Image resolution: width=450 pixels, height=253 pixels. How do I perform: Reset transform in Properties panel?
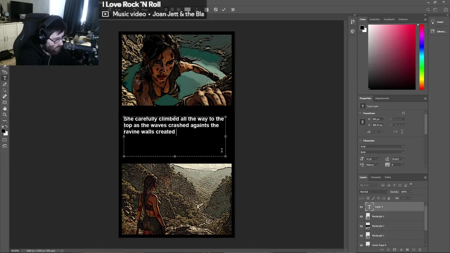click(403, 113)
